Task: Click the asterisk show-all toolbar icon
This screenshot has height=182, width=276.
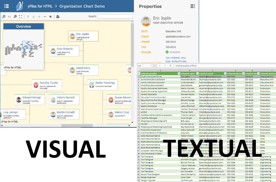Action: [50, 17]
